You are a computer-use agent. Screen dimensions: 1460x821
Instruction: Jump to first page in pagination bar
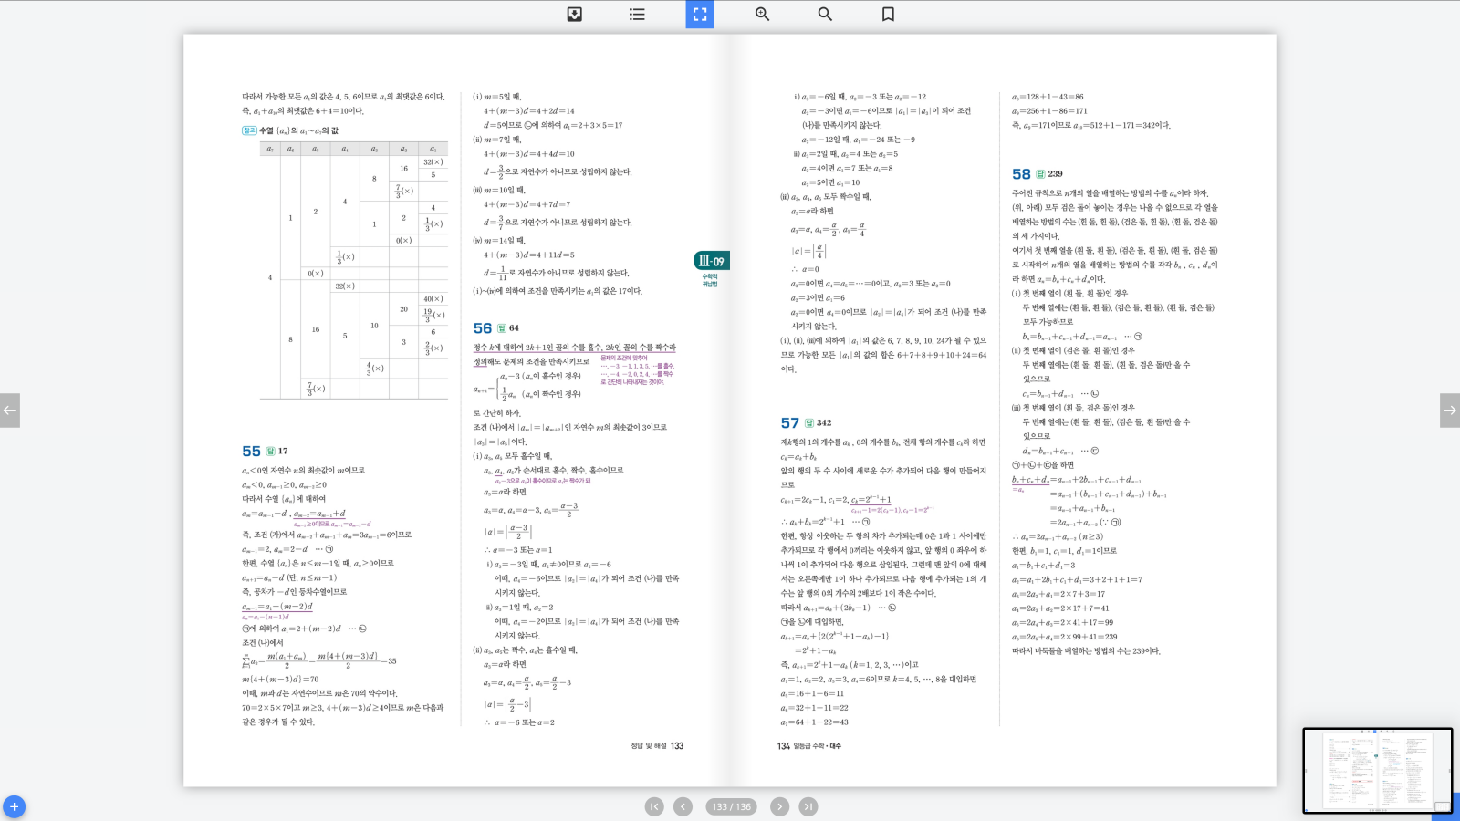pos(654,806)
